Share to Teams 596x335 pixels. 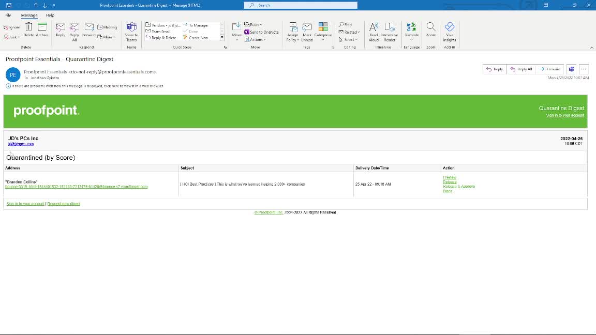[131, 32]
